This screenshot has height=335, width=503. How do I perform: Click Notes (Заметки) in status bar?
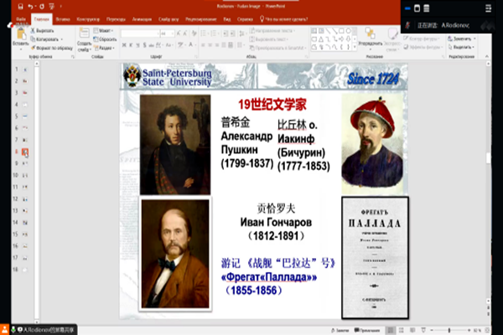[x=340, y=330]
